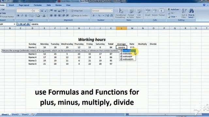Viewport: 209px width, 117px height.
Task: Switch to the Data ribbon tab
Action: [x=49, y=5]
